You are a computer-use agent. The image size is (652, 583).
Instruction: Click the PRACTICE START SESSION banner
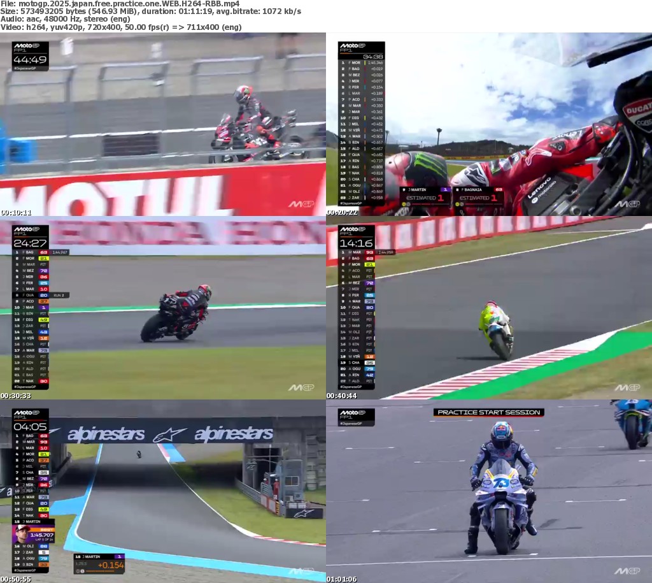pos(488,412)
